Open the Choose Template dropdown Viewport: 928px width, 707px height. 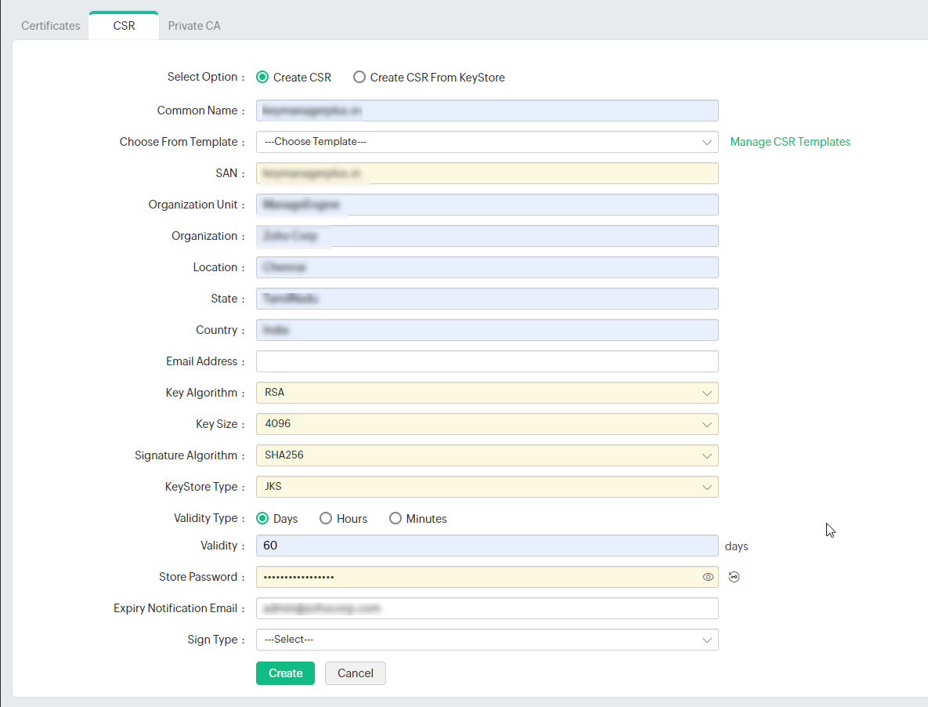(x=487, y=142)
